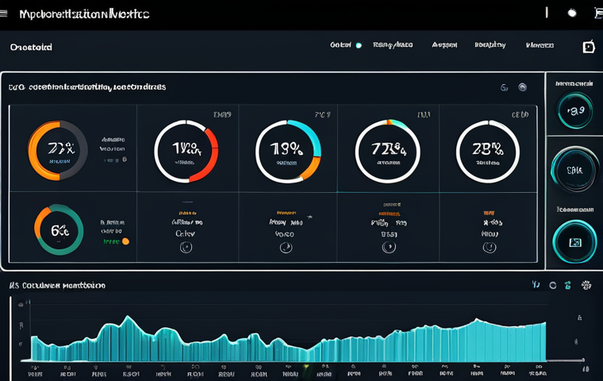Open the first navigation tab left of the cyan dot

pyautogui.click(x=340, y=46)
